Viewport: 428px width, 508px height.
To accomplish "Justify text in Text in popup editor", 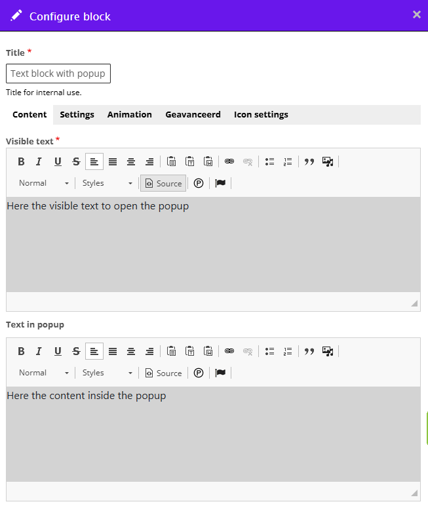I will 113,351.
